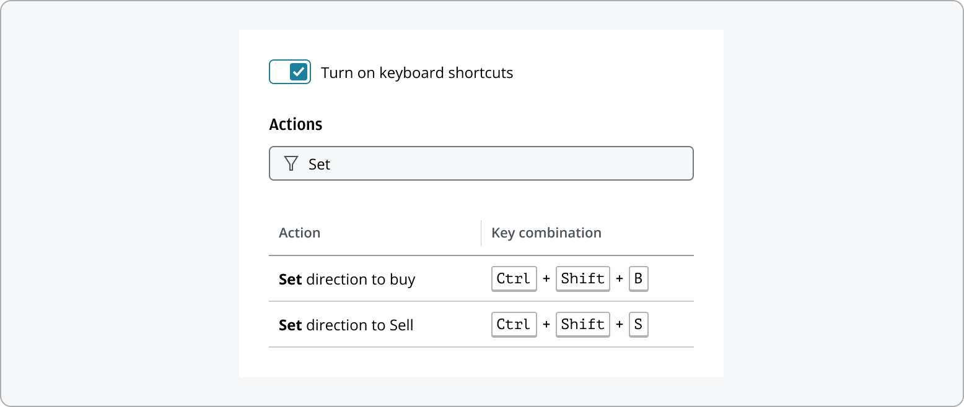
Task: Click the 'Turn on keyboard shortcuts' label
Action: (x=417, y=72)
